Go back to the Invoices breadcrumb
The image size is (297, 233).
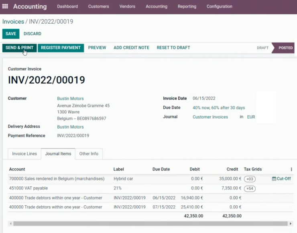(x=13, y=22)
